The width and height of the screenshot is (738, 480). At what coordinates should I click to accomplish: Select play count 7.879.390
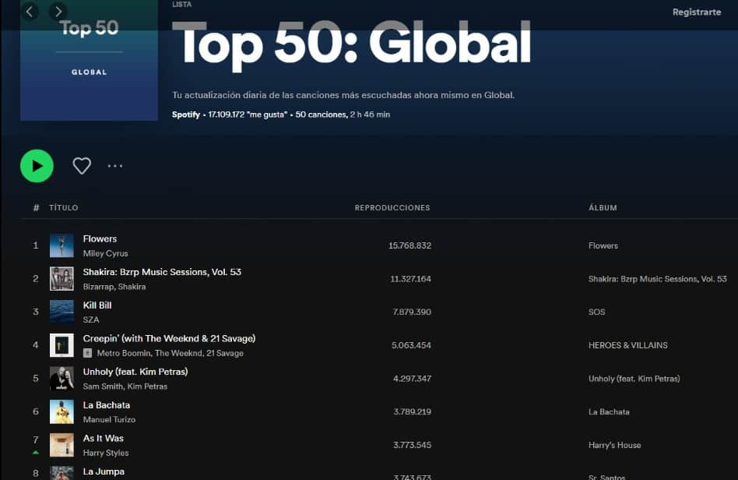(412, 312)
